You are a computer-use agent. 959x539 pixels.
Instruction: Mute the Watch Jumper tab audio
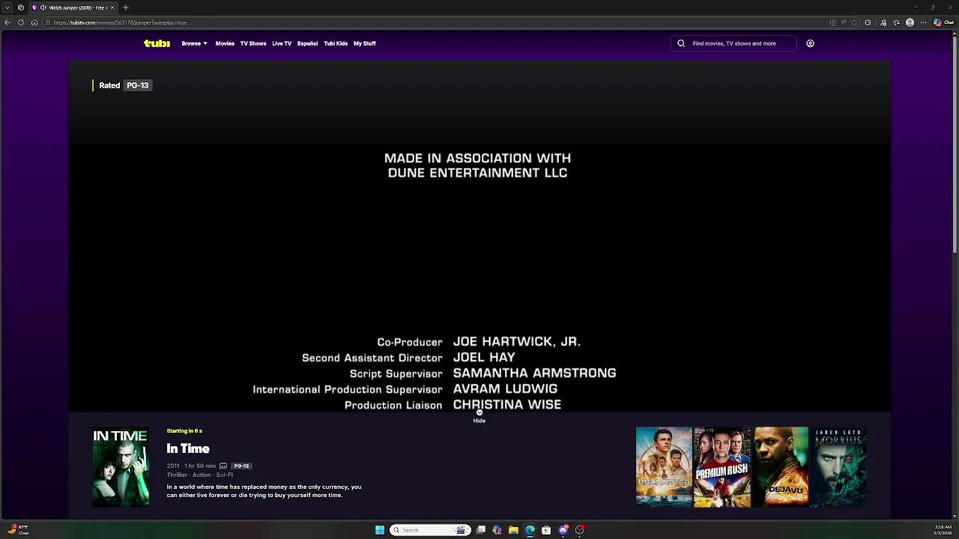coord(43,7)
